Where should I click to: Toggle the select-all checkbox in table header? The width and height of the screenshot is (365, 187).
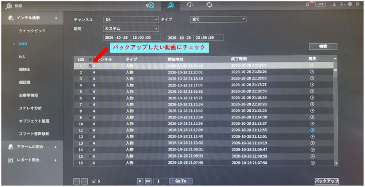[x=90, y=60]
